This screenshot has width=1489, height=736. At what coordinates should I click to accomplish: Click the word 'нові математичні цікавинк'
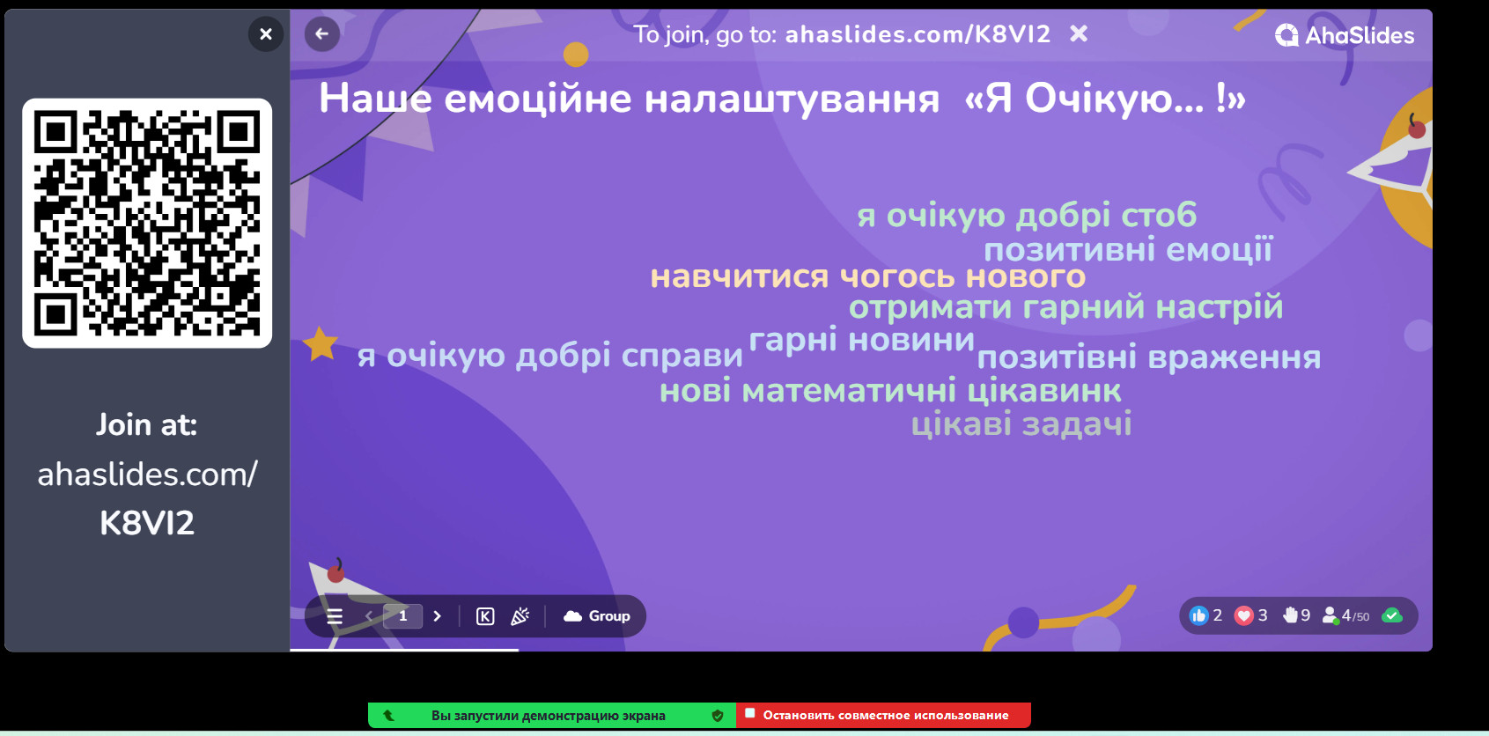click(891, 391)
